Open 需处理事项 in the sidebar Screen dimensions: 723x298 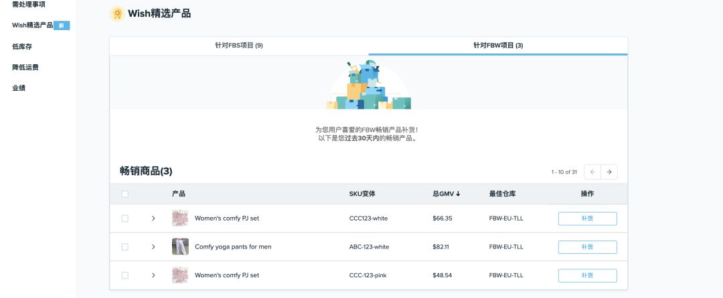click(x=29, y=4)
